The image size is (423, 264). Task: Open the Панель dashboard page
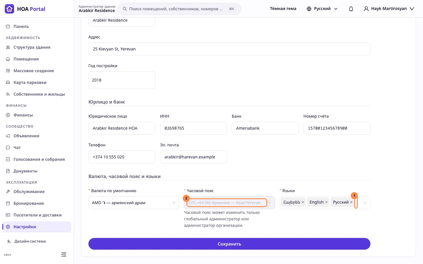point(37,26)
